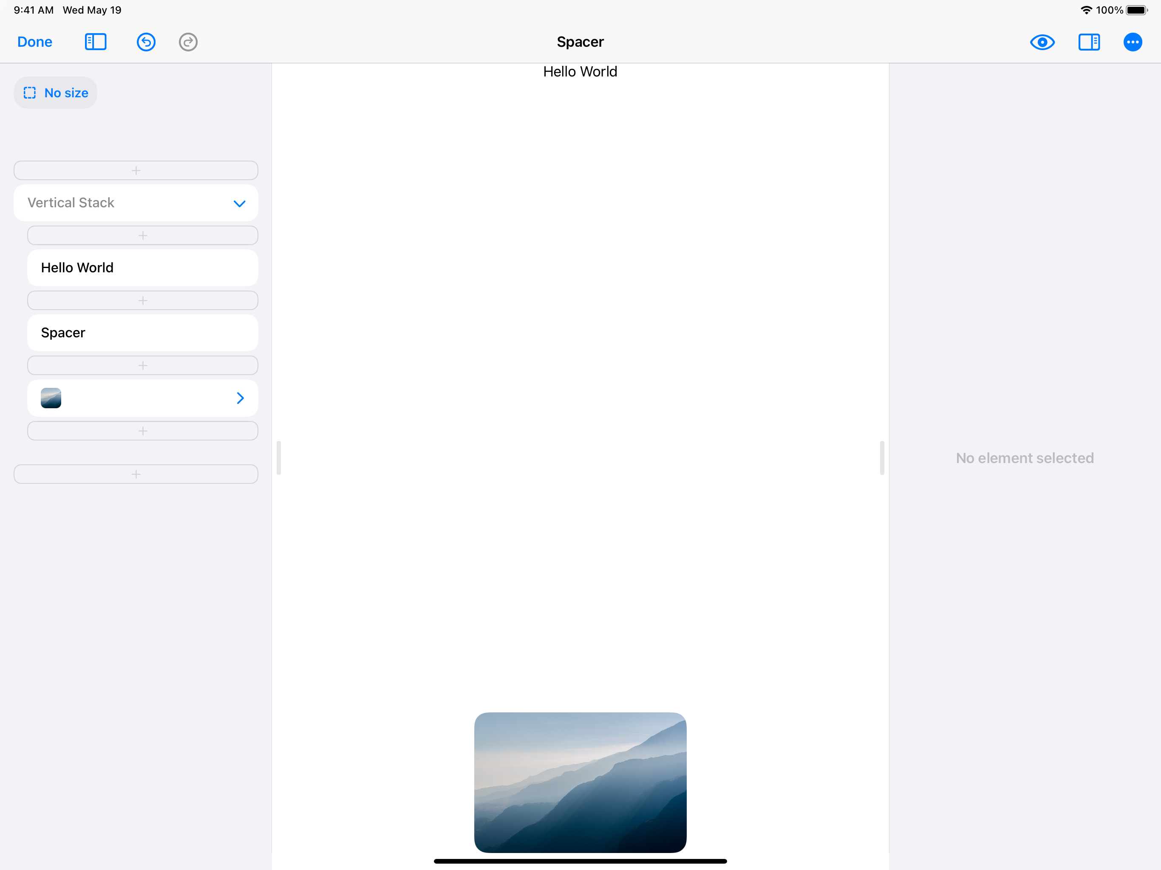Image resolution: width=1161 pixels, height=870 pixels.
Task: Toggle preview mode with eye icon
Action: 1042,42
